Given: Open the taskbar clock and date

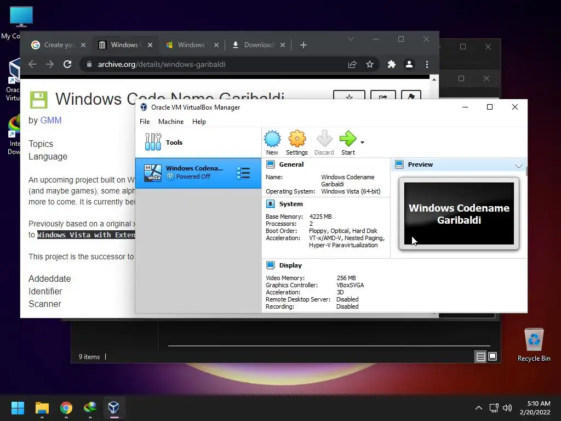Looking at the screenshot, I should click(535, 408).
